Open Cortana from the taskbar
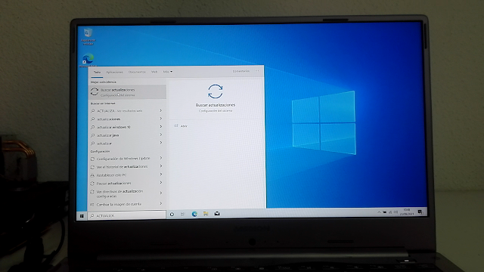 (172, 215)
